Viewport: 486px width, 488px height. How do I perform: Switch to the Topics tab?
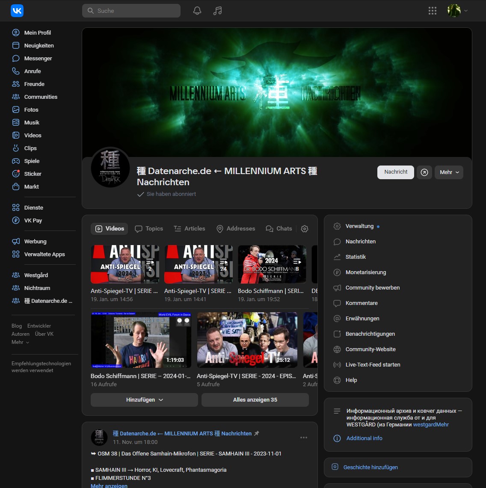[149, 229]
